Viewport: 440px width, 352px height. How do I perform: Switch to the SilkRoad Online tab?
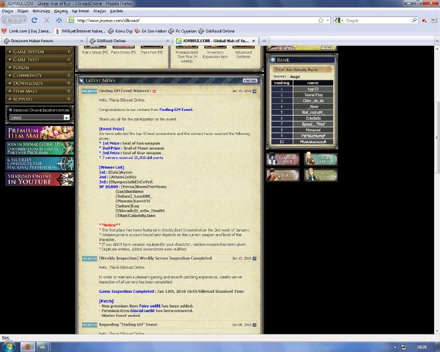click(x=130, y=40)
